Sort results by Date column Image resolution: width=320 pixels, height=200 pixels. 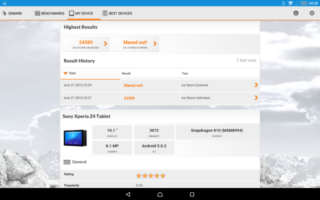pos(90,73)
